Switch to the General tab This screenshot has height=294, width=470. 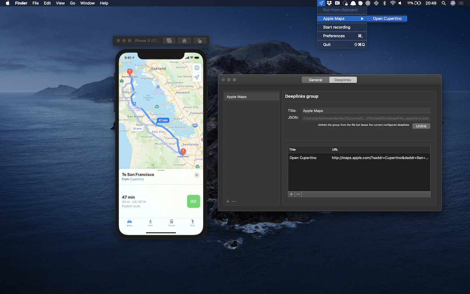(315, 80)
